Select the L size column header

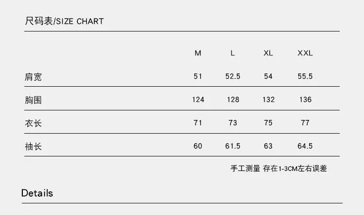[232, 53]
